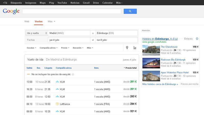The image size is (204, 115).
Task: Open The Glasshouse hotel link
Action: coord(169,47)
